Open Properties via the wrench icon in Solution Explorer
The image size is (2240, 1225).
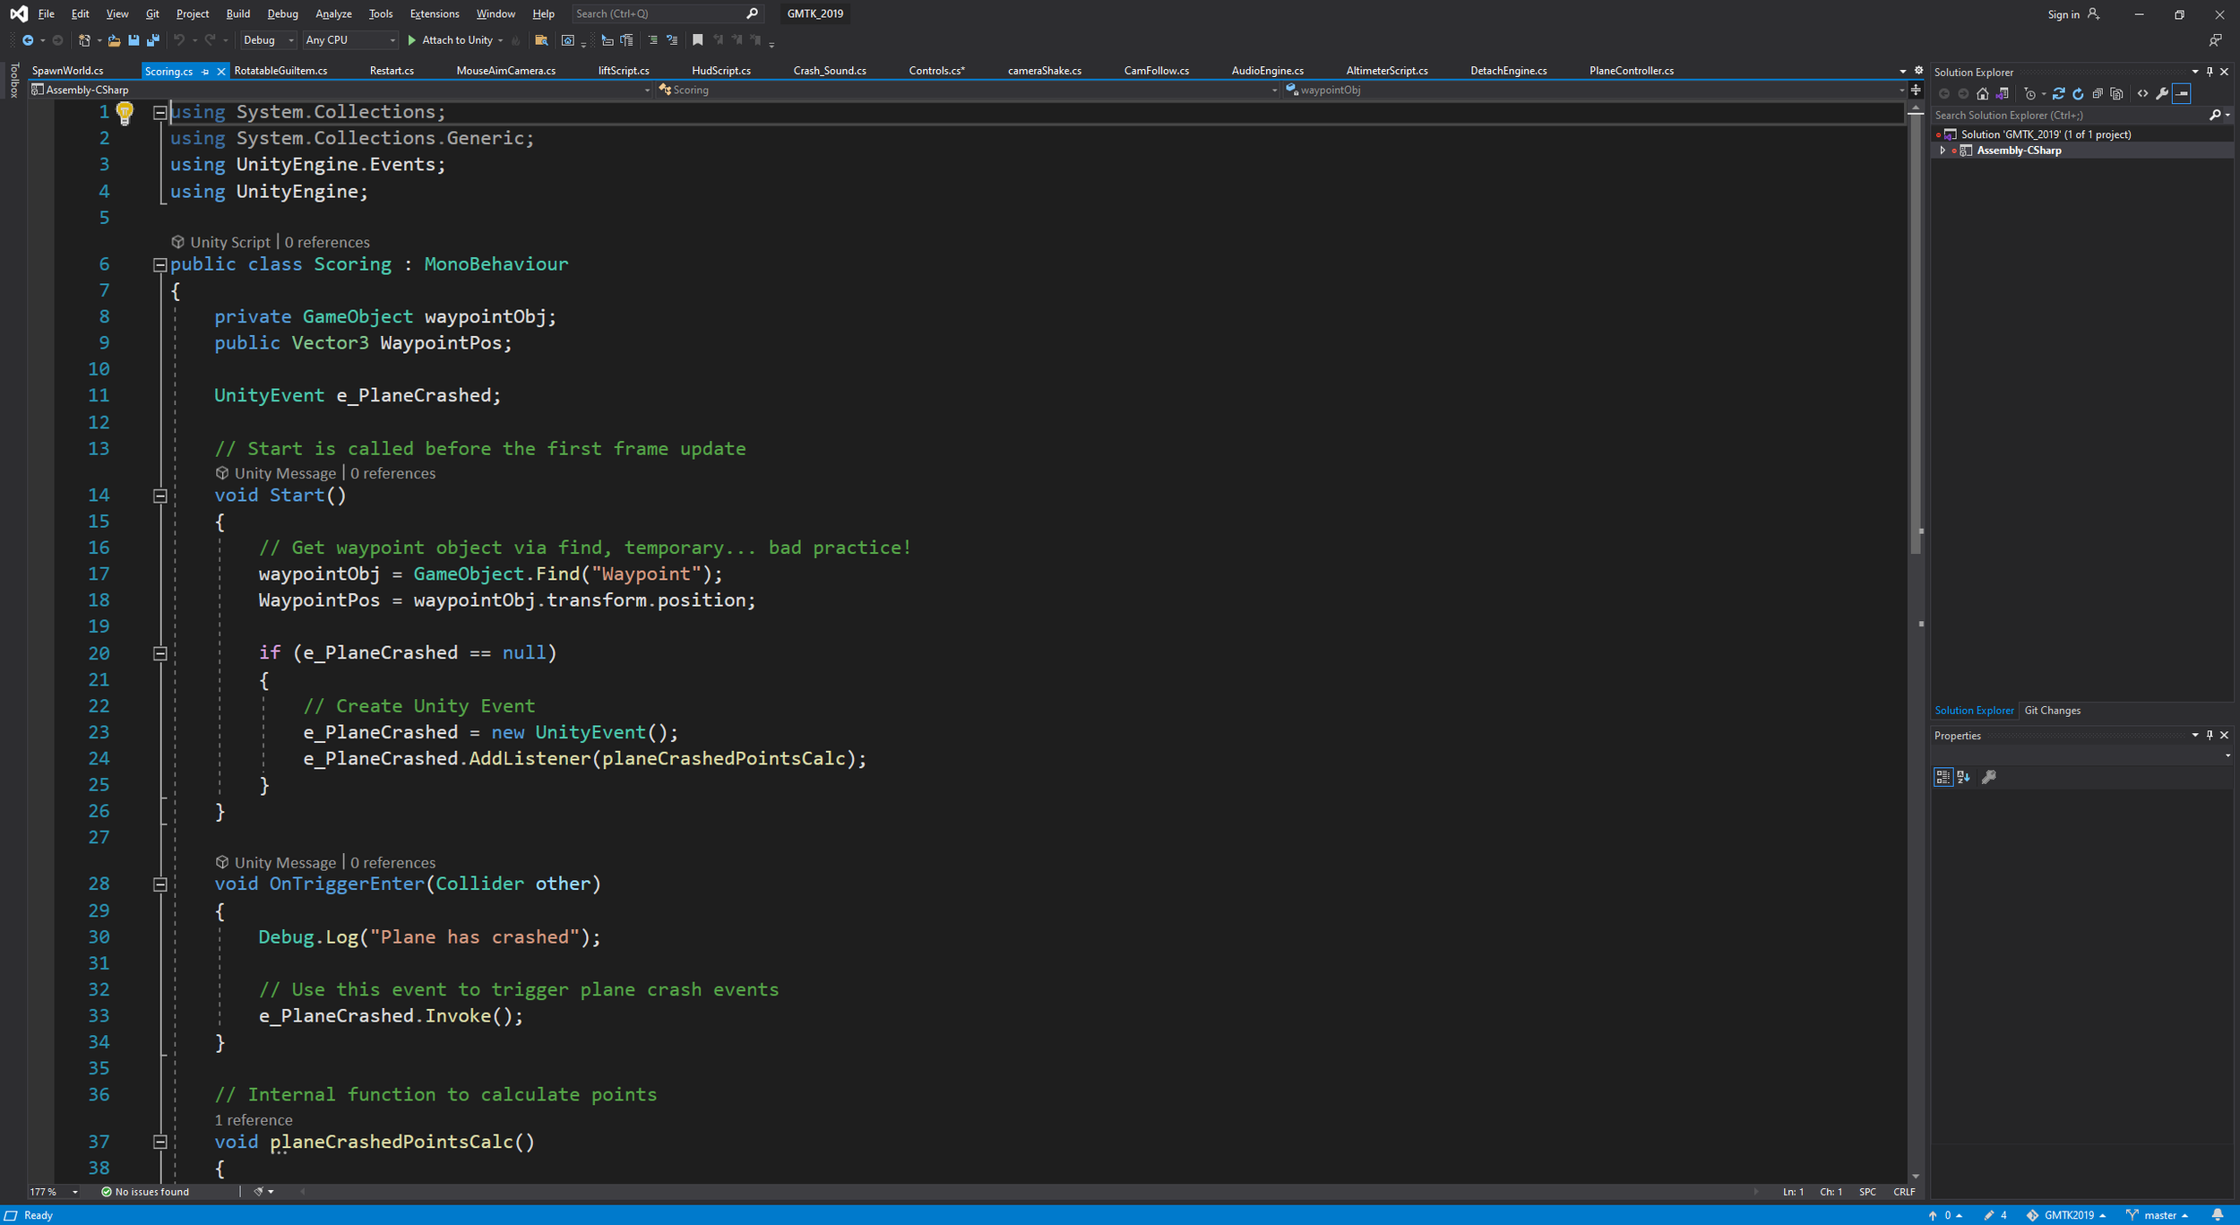[x=2162, y=94]
